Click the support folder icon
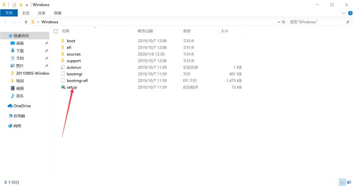This screenshot has height=186, width=354. tap(63, 61)
